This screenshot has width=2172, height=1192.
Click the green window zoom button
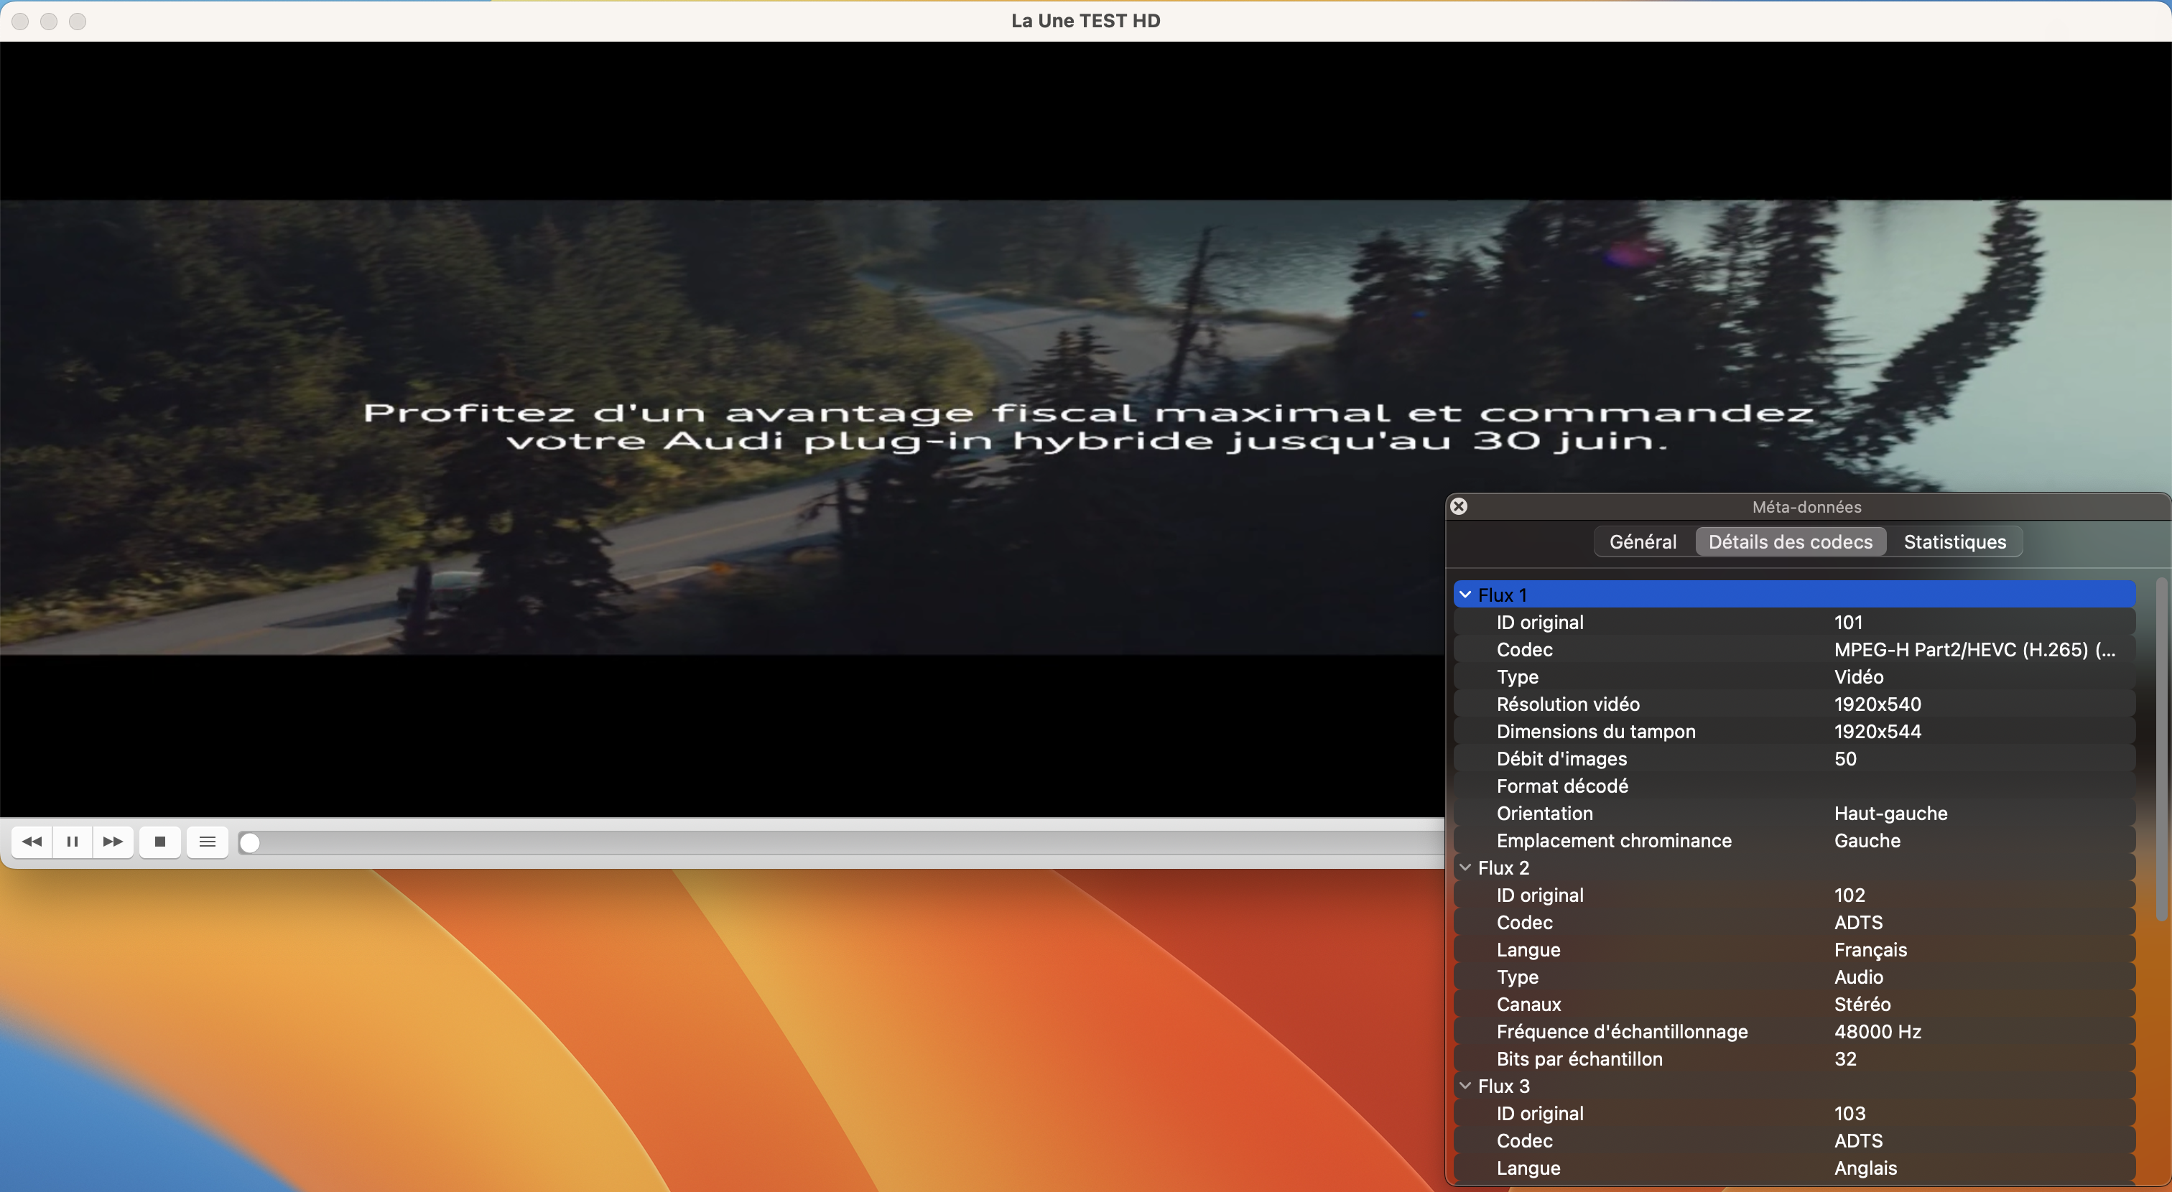coord(78,21)
